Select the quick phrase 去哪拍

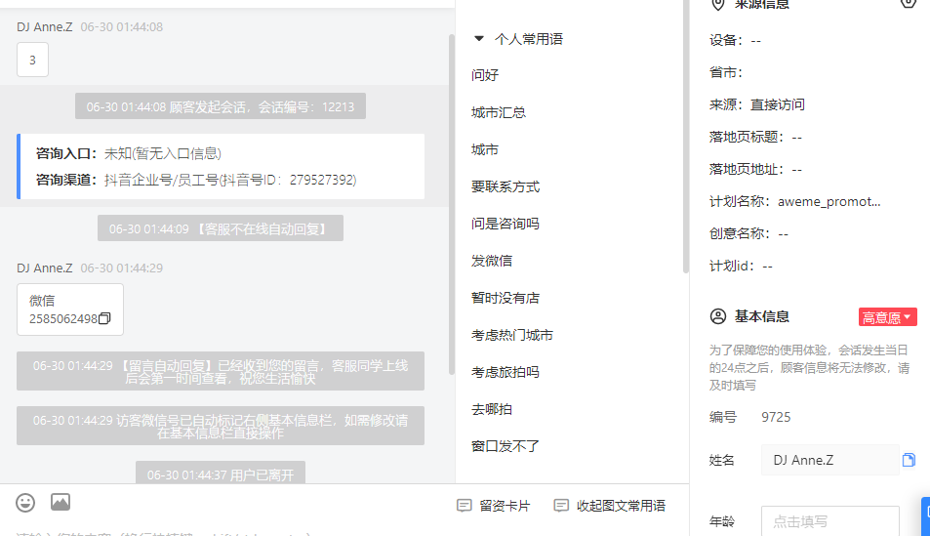pos(492,409)
